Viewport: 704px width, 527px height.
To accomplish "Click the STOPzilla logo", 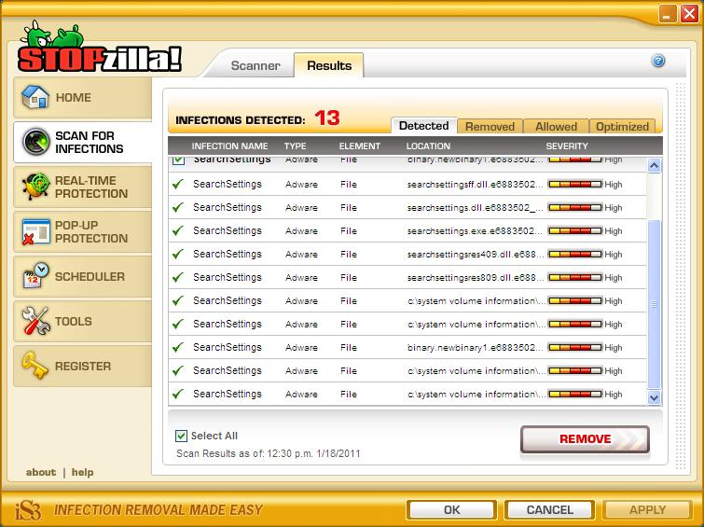I will pos(100,48).
